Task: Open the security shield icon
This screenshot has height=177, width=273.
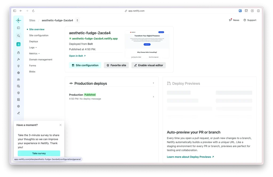Action: [x=18, y=93]
